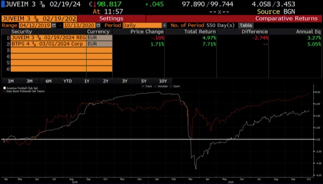Screen dimensions: 323x184
Task: Edit the range end date 10/13/2020 field
Action: click(x=79, y=25)
